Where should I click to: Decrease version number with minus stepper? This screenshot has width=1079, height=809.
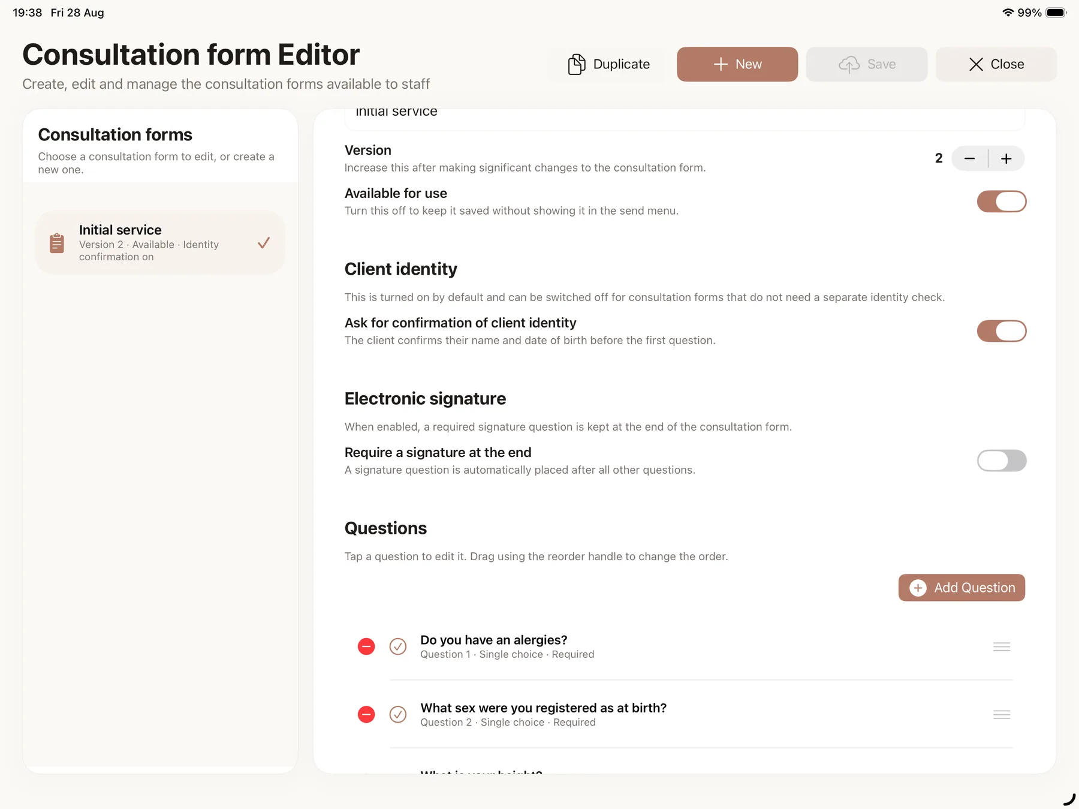[969, 158]
